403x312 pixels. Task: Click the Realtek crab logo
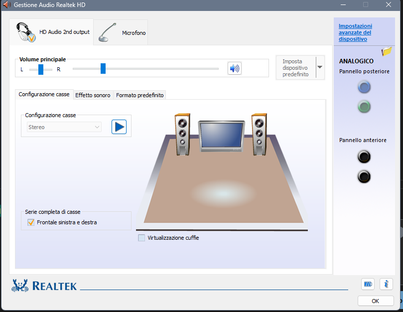20,286
